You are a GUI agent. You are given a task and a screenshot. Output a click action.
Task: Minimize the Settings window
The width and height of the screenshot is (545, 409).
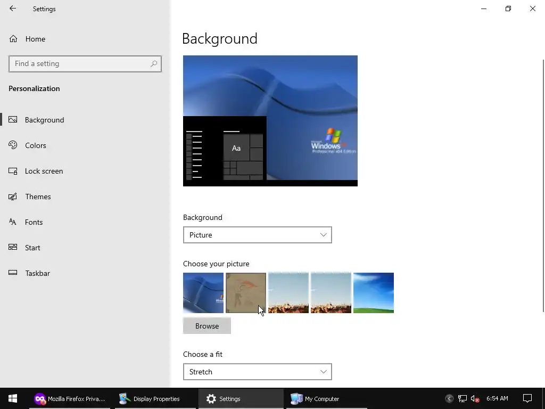484,9
